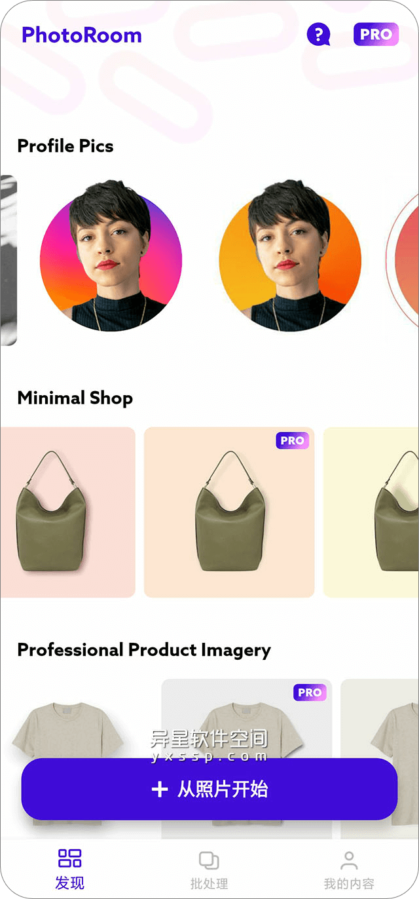Choose the partially visible red circle profile template
The width and height of the screenshot is (419, 899).
[403, 260]
